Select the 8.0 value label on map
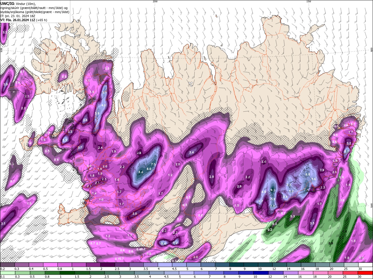The height and width of the screenshot is (279, 373). coord(149,169)
